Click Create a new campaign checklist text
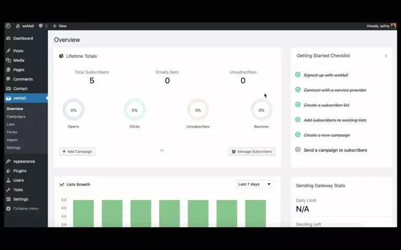 327,135
